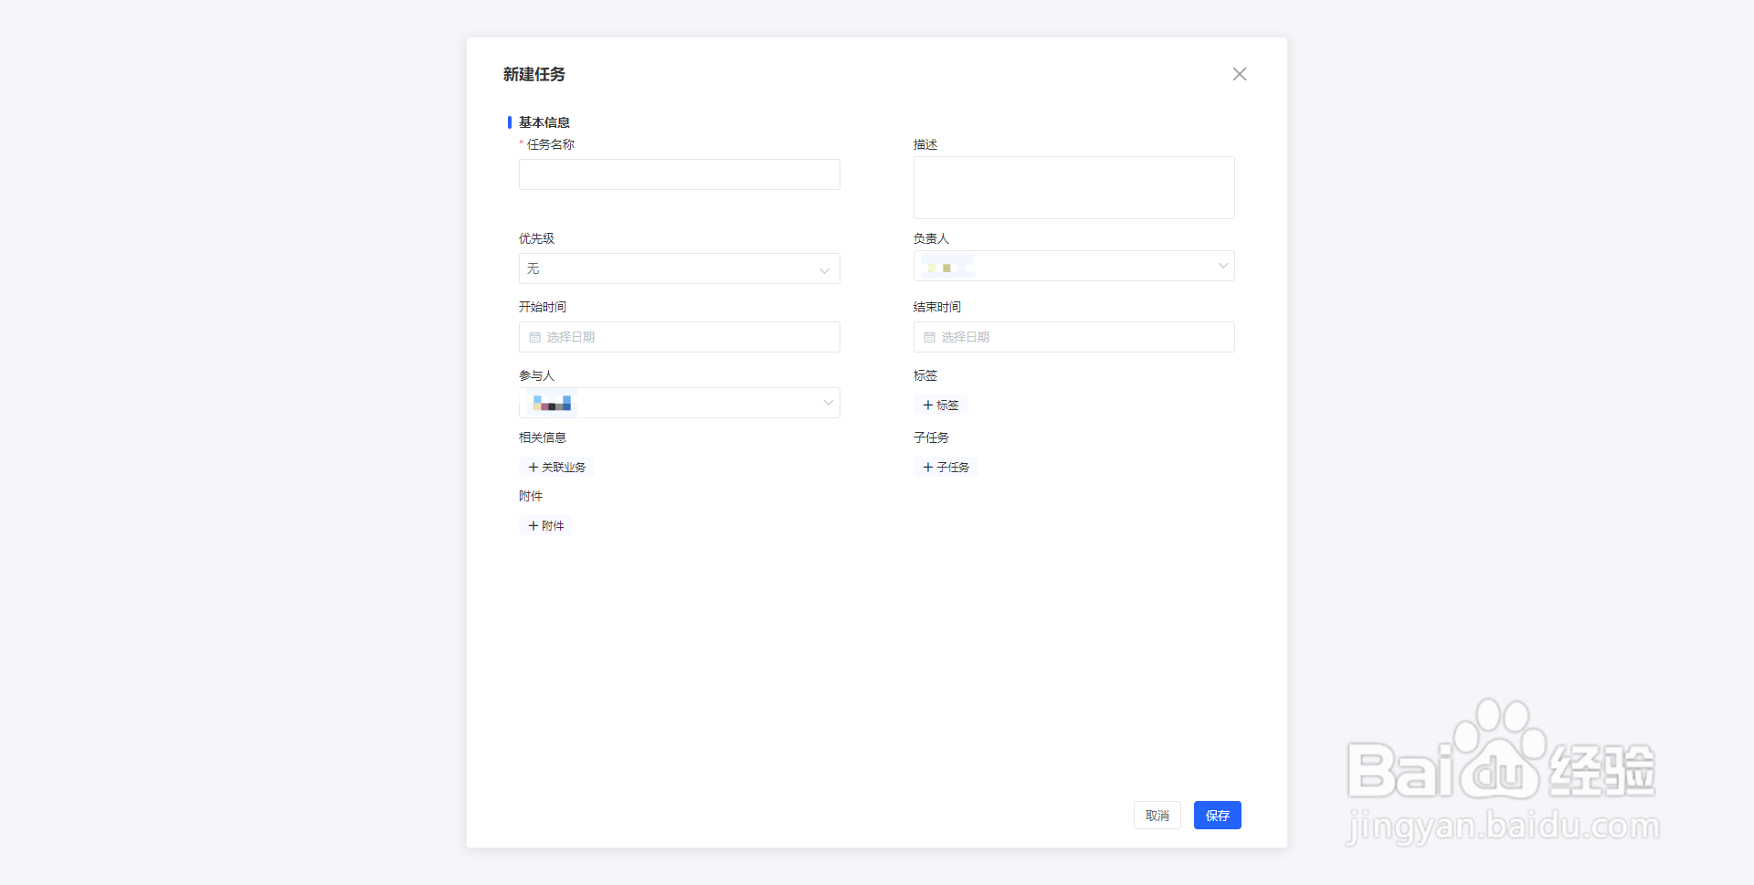
Task: Expand the 优先级 dropdown arrow
Action: point(824,269)
